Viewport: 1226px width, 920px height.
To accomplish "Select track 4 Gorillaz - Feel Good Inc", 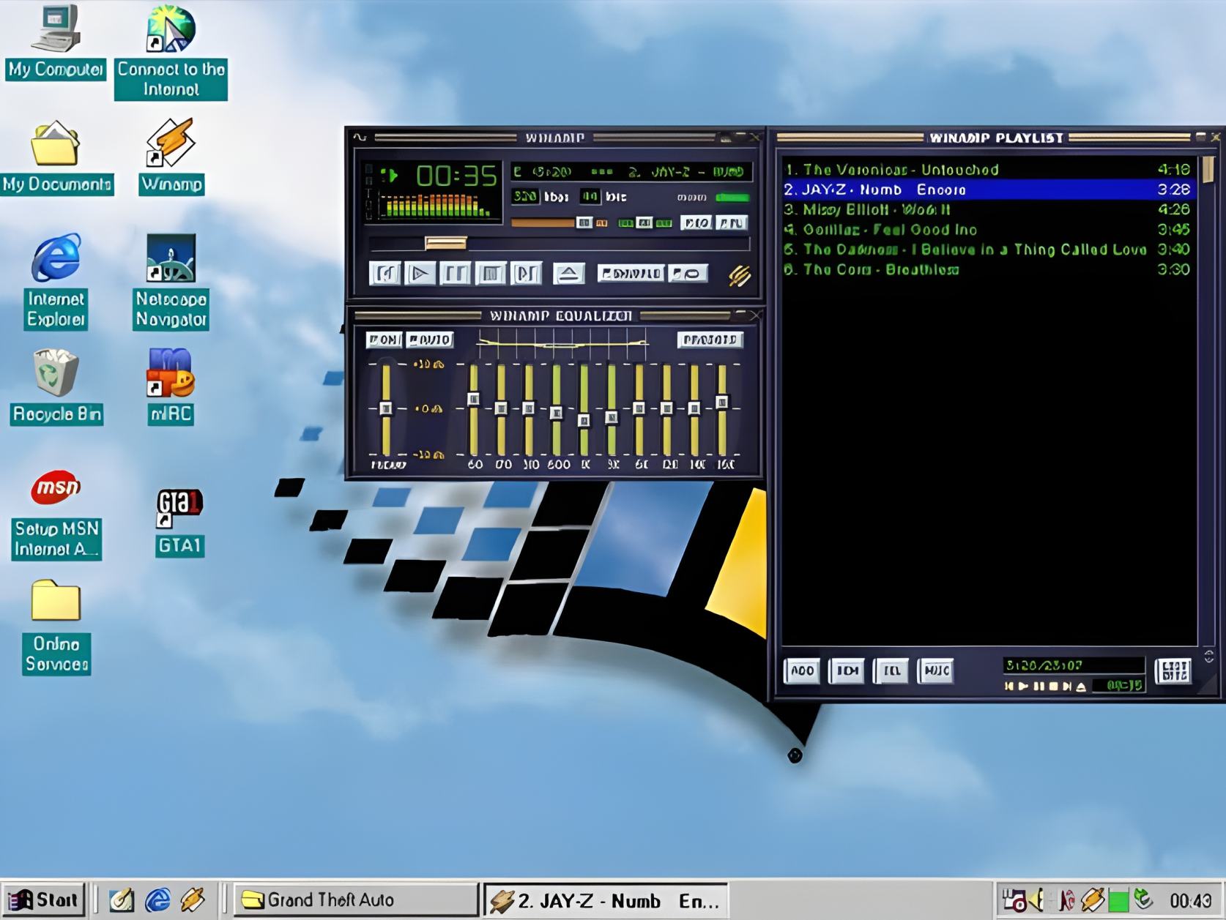I will (x=987, y=230).
